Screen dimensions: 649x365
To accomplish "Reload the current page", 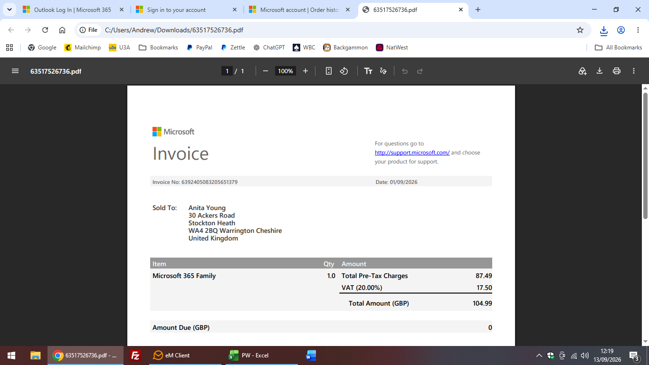I will click(x=45, y=30).
